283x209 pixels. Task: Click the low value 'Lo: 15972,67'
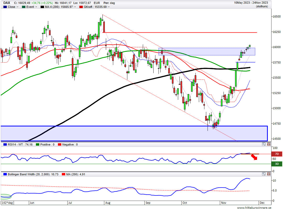click(82, 3)
